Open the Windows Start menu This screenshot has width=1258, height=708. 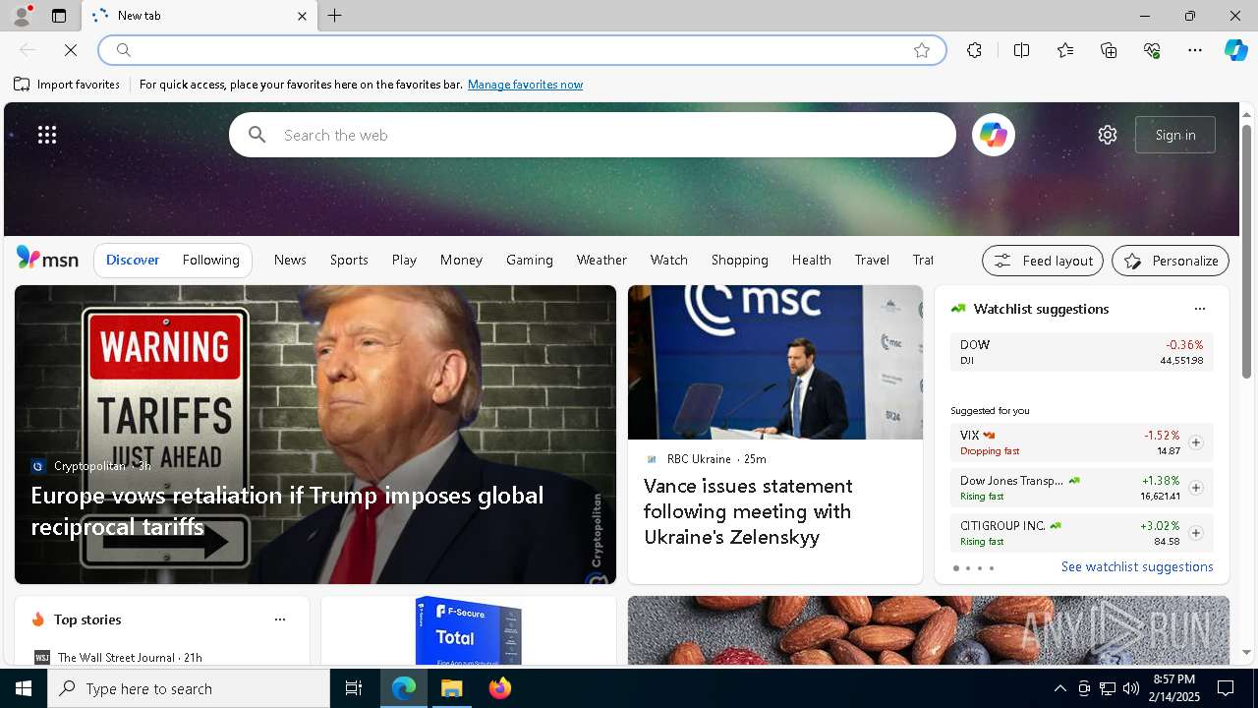coord(24,688)
